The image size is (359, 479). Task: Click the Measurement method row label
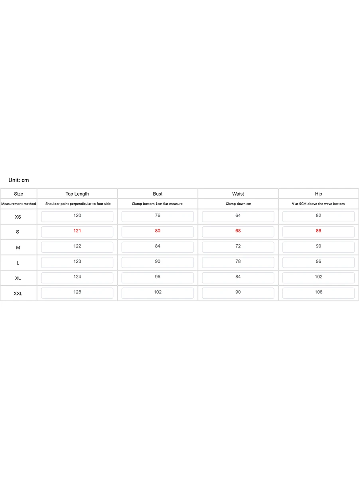coord(18,204)
